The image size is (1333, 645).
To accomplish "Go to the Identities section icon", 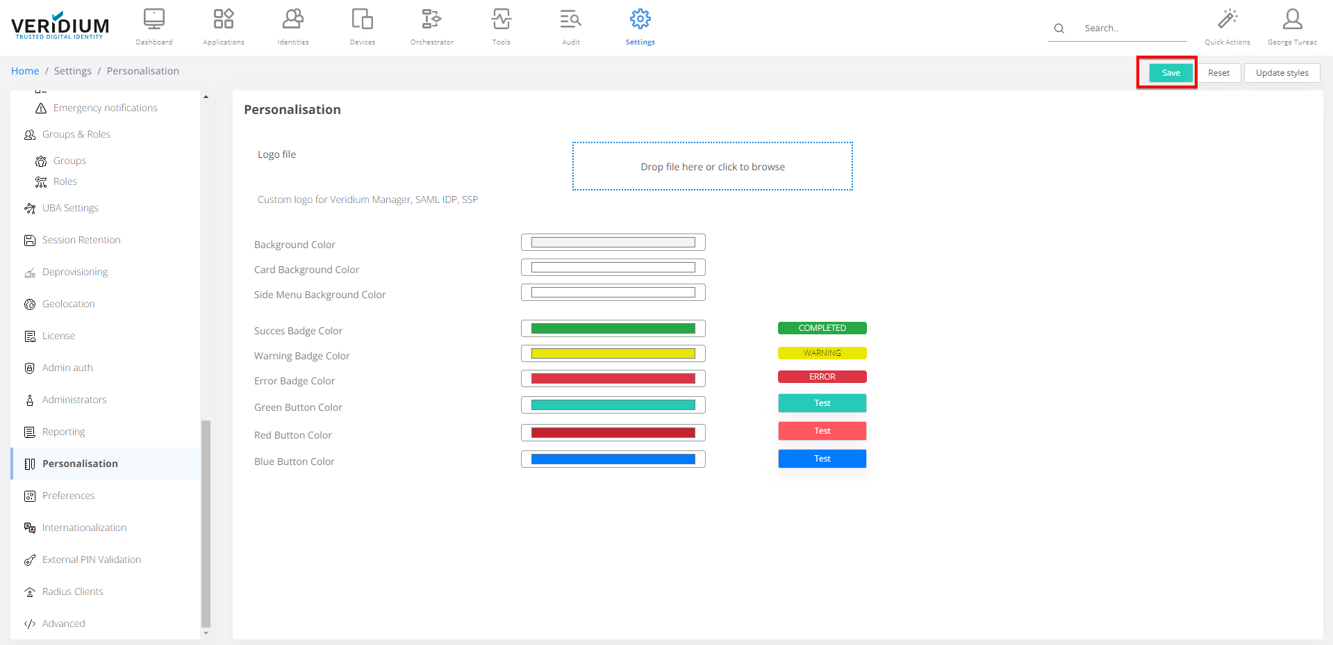I will [x=293, y=19].
